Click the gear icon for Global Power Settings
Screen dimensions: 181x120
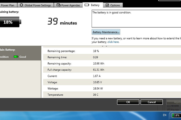(21, 5)
